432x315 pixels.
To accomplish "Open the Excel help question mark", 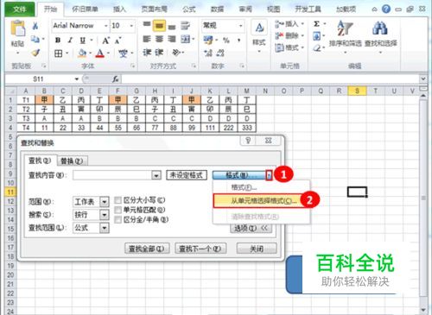I will click(386, 9).
